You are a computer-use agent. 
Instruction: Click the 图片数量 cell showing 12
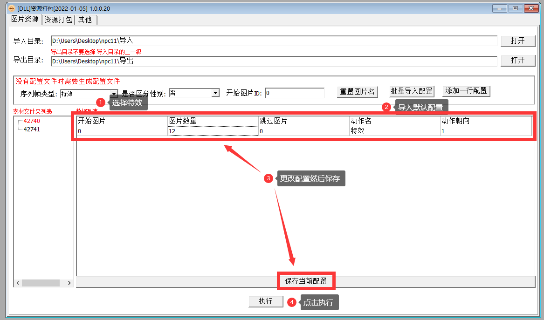click(213, 131)
